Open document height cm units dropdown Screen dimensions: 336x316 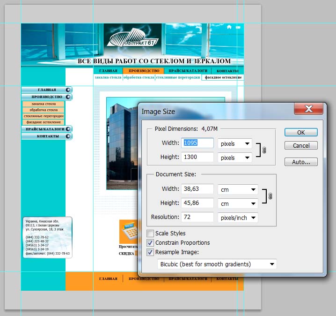click(238, 204)
